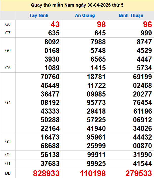Select Bình Thuận G6 number 8747
Viewport: 154px width, 178px height.
144,42
